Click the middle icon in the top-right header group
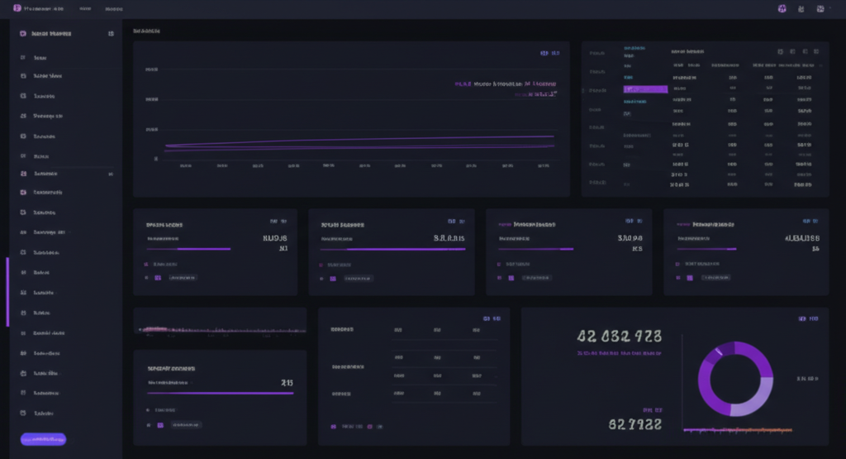The height and width of the screenshot is (459, 846). [801, 8]
